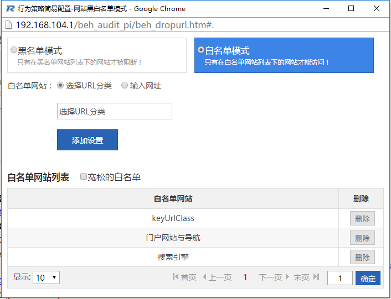Enable 宽松的白名单 checkbox
Image resolution: width=391 pixels, height=299 pixels.
point(84,177)
